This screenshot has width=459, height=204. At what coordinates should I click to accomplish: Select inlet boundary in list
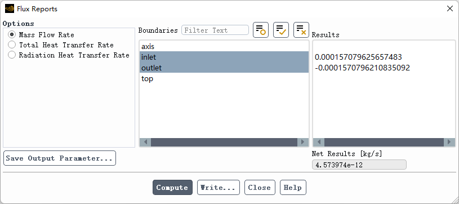coord(224,57)
